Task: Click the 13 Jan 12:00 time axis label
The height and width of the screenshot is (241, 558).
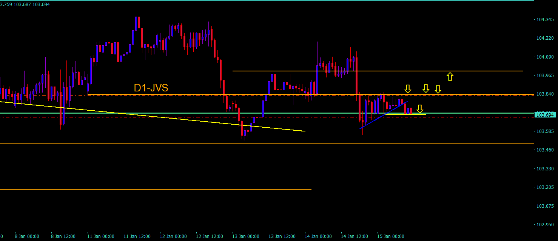Action: tap(282, 236)
